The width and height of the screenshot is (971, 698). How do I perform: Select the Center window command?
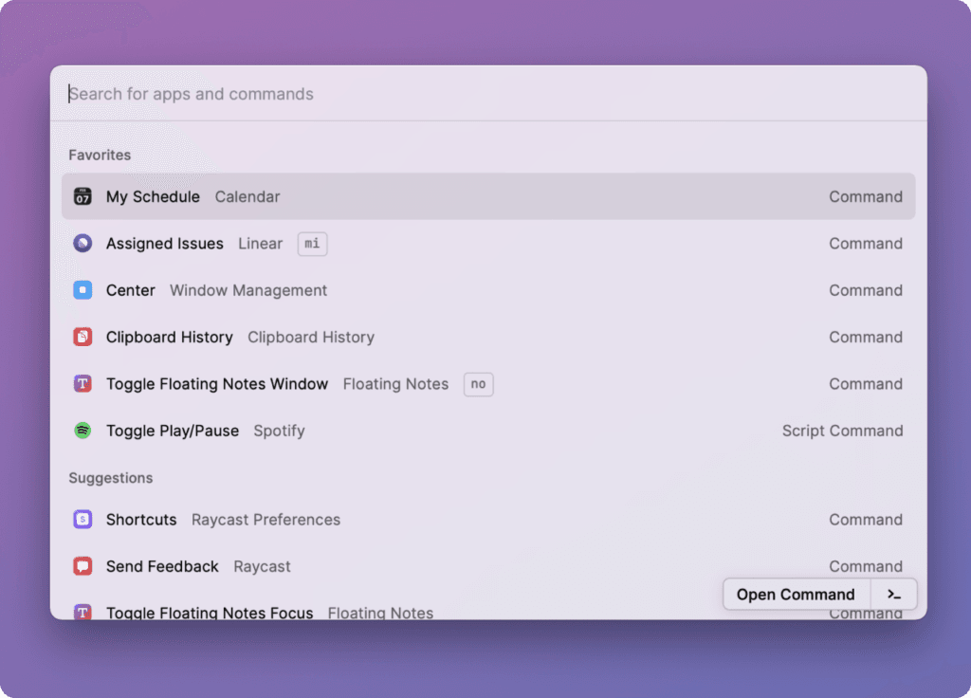[x=488, y=290]
